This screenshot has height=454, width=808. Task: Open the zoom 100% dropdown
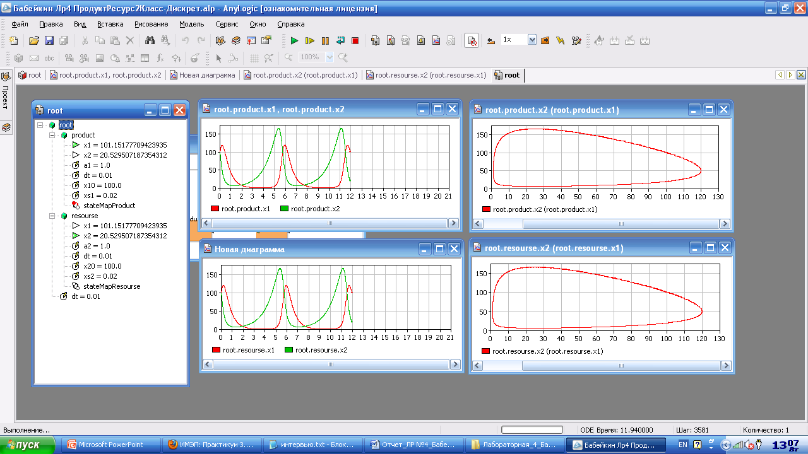click(x=329, y=57)
